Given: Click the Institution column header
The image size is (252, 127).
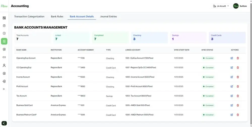Looking at the screenshot, I should pyautogui.click(x=56, y=50).
